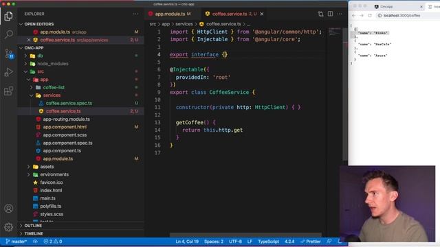Open index.html in the explorer

tap(51, 190)
